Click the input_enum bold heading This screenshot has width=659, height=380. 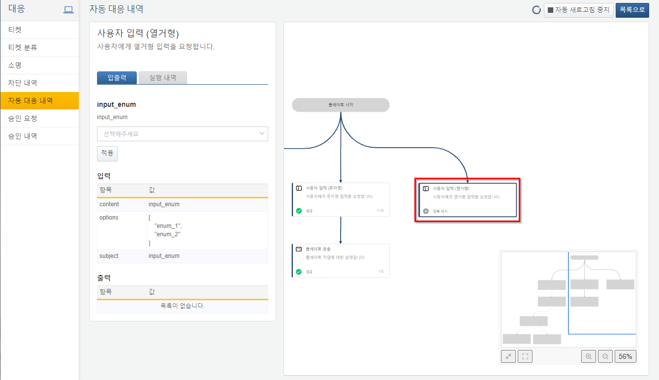[x=117, y=104]
